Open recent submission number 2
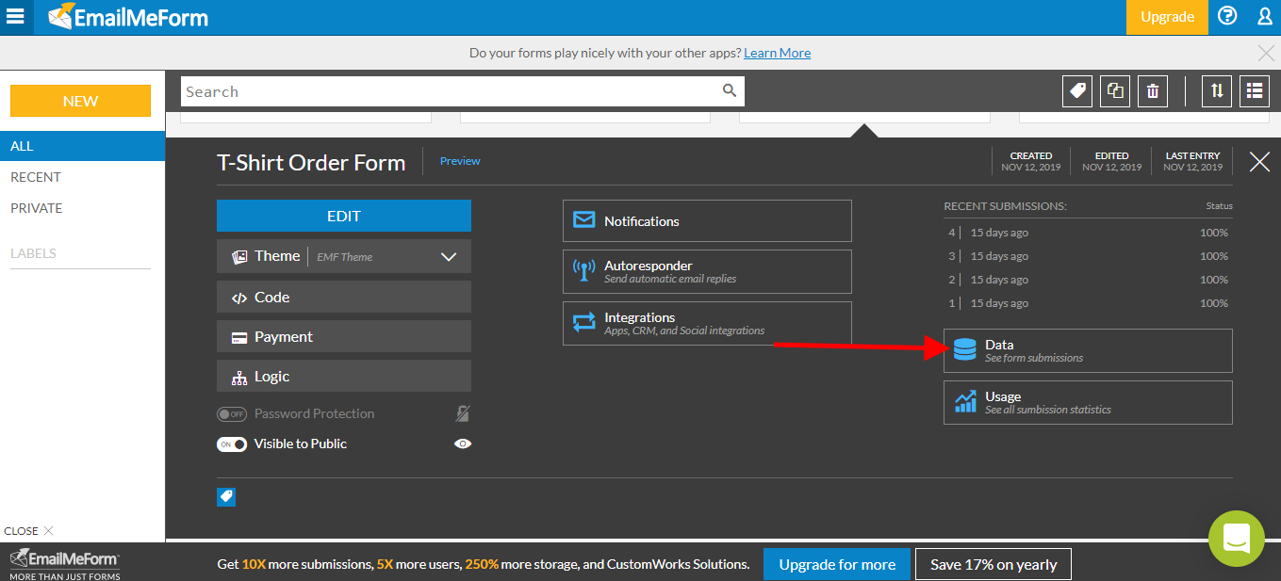1281x581 pixels. 1088,280
